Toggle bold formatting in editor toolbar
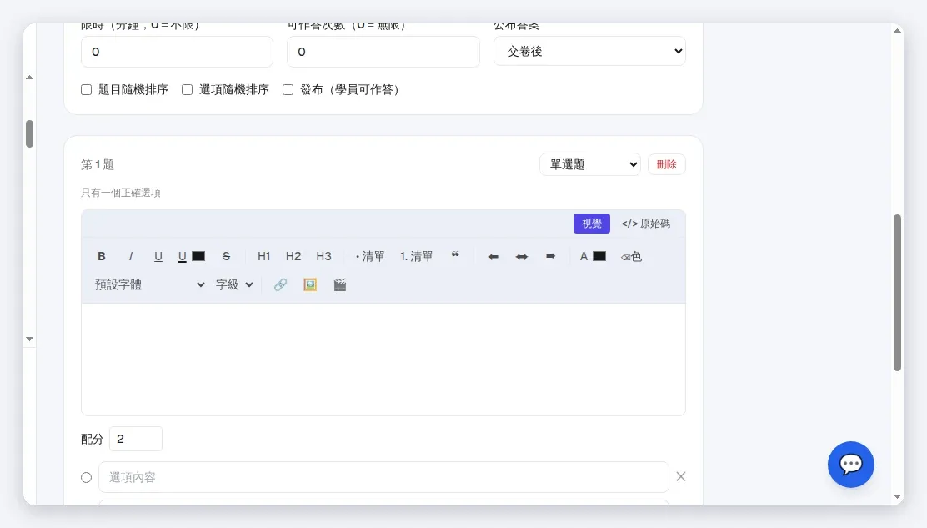 click(x=102, y=256)
